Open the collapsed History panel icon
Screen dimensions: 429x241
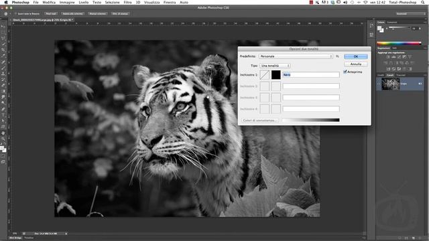tap(371, 25)
